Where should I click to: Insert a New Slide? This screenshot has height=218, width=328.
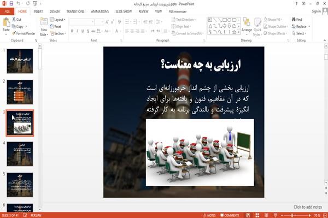point(44,27)
